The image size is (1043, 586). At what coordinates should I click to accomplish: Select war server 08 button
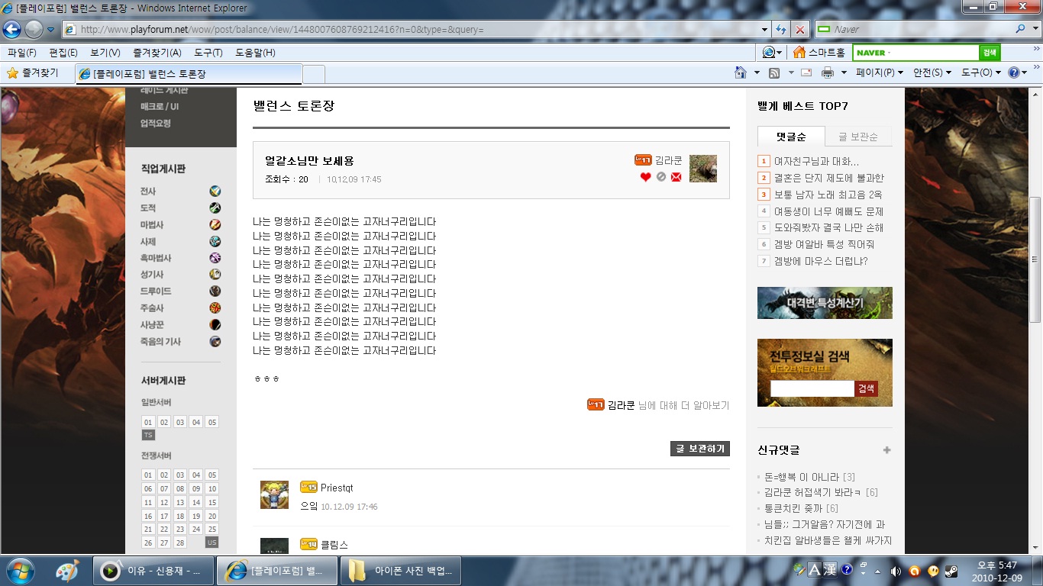(x=180, y=488)
